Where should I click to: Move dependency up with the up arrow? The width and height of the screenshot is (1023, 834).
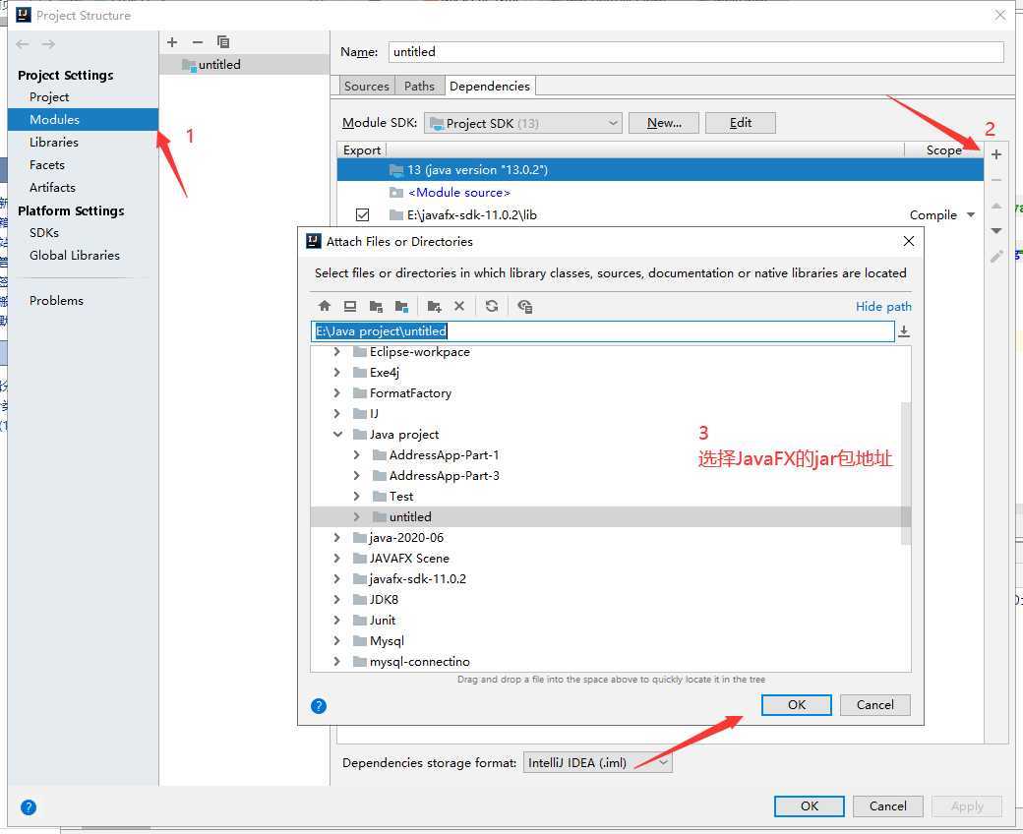coord(996,206)
